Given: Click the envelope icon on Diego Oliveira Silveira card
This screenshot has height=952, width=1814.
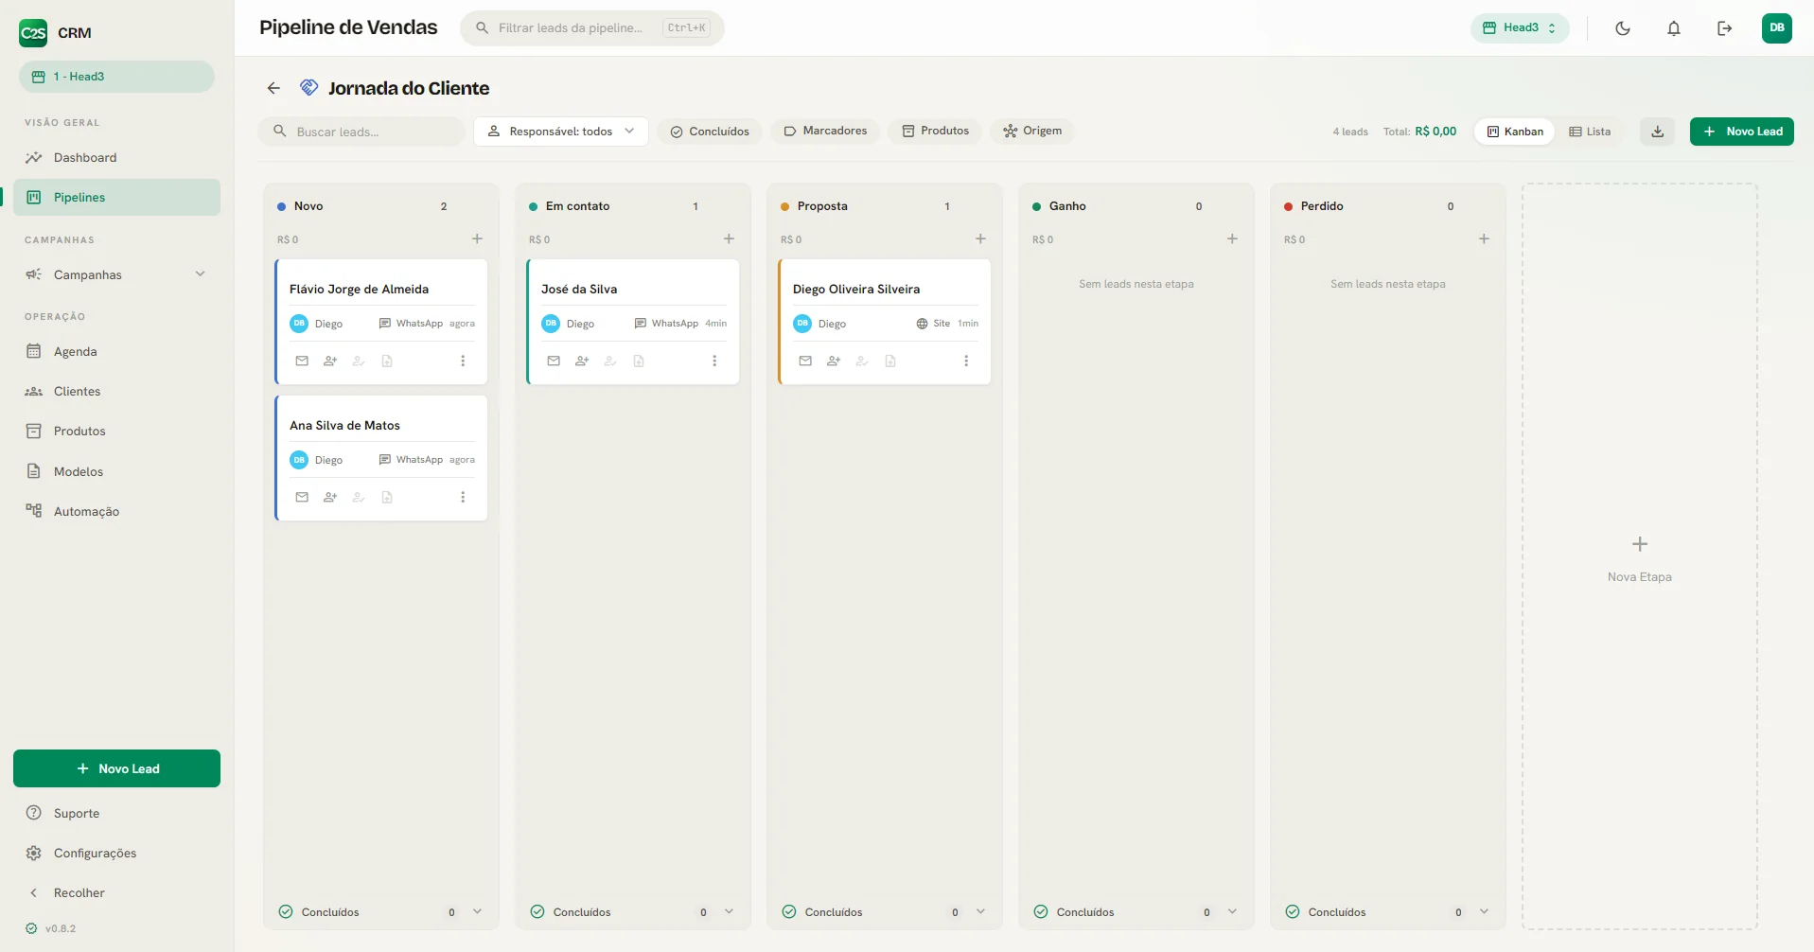Looking at the screenshot, I should point(805,361).
